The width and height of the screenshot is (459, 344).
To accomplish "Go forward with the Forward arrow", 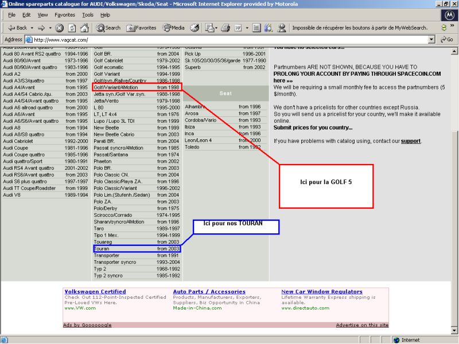I will [41, 28].
